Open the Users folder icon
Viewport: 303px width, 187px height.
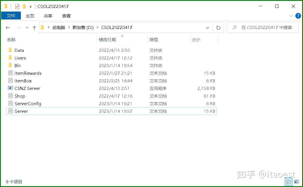click(x=10, y=58)
